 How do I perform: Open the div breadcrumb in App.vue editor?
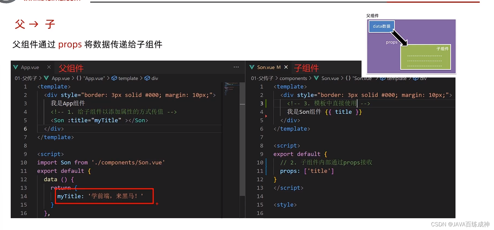click(155, 78)
